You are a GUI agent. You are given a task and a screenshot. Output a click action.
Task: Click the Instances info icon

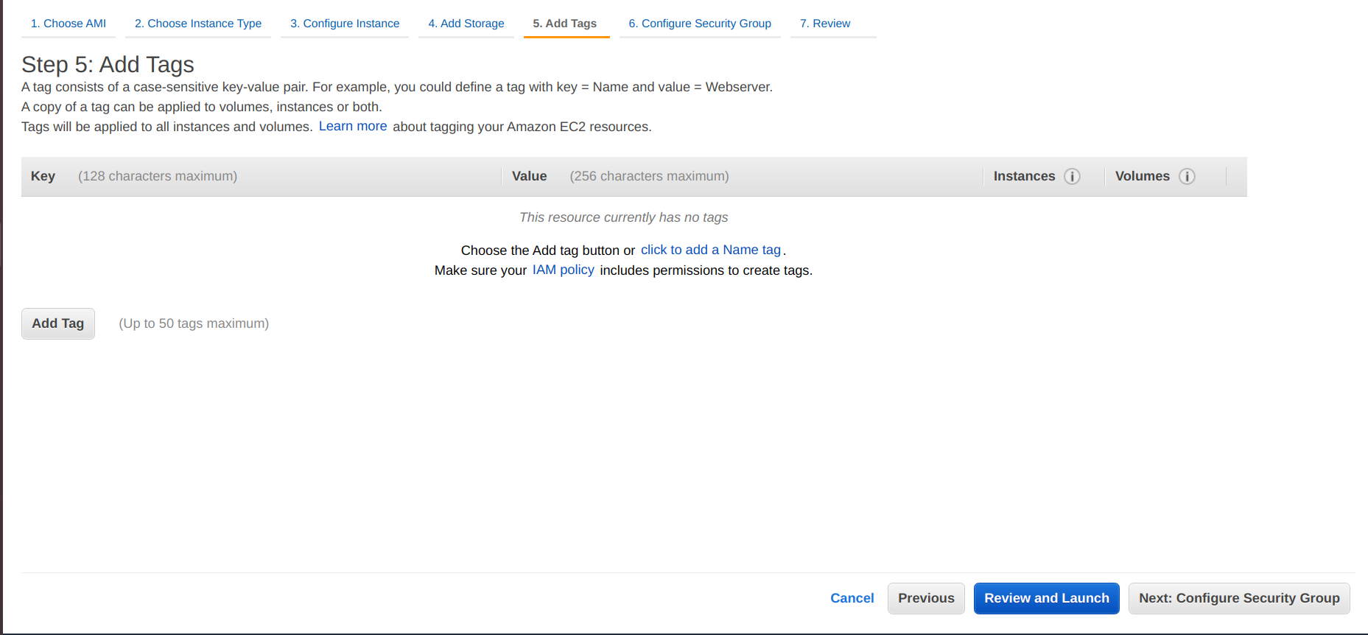coord(1072,177)
